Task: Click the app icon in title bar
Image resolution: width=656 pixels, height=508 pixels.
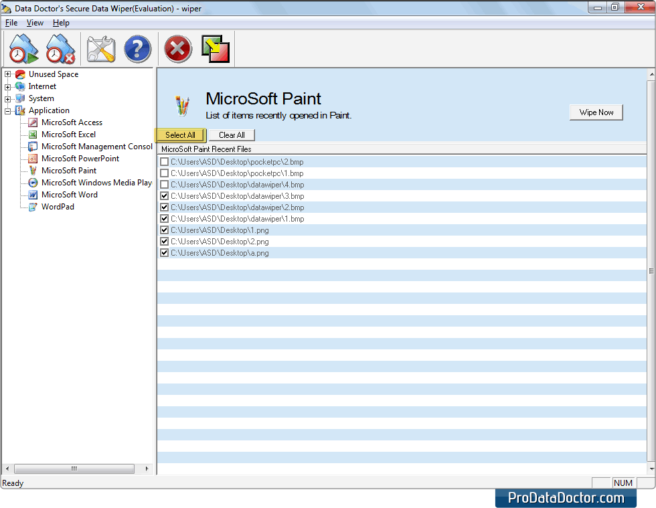Action: pos(6,9)
